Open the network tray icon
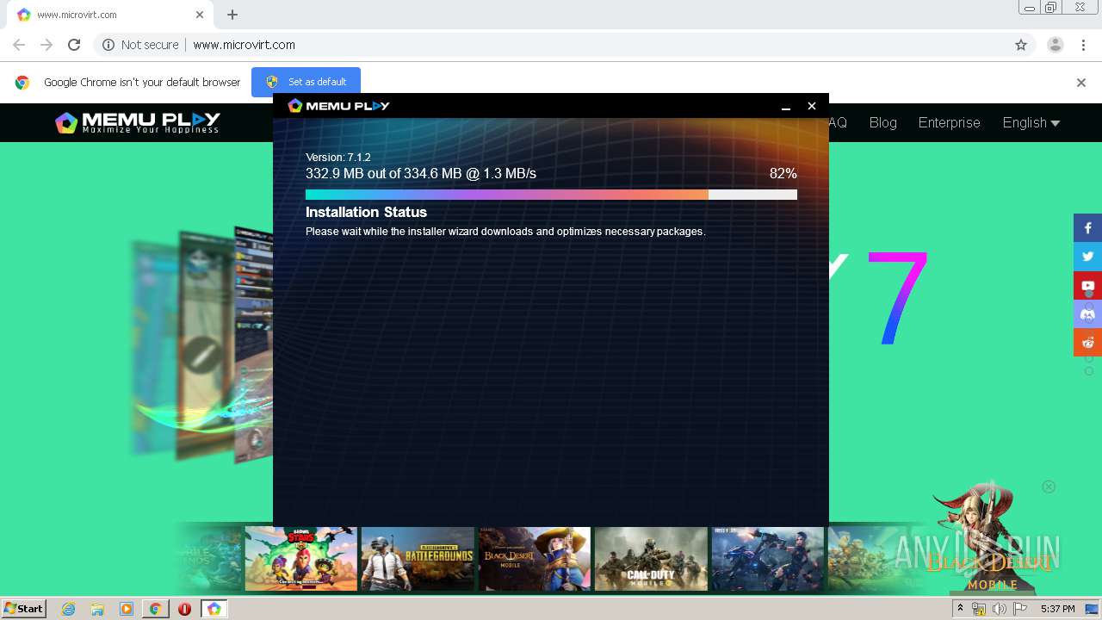 tap(979, 609)
